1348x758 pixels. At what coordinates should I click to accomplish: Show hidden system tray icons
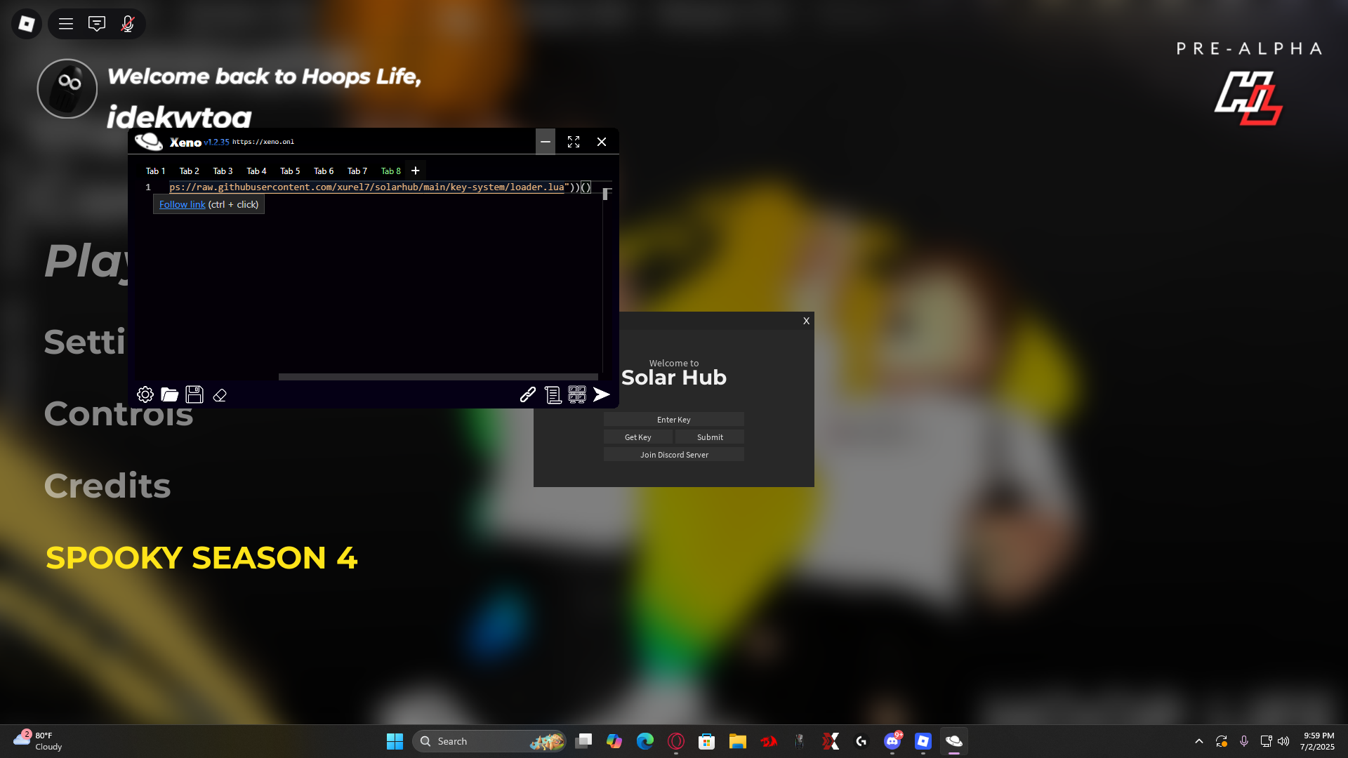pyautogui.click(x=1199, y=741)
